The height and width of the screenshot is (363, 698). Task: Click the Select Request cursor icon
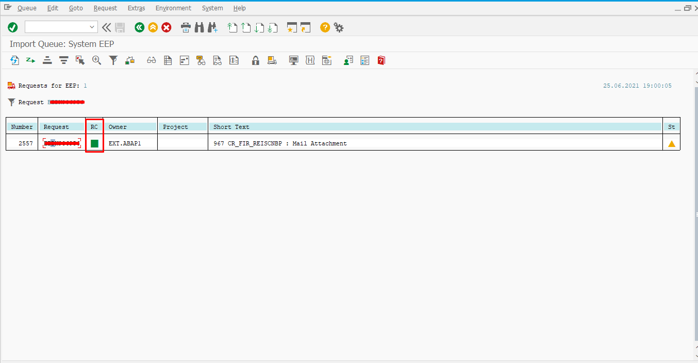point(80,60)
